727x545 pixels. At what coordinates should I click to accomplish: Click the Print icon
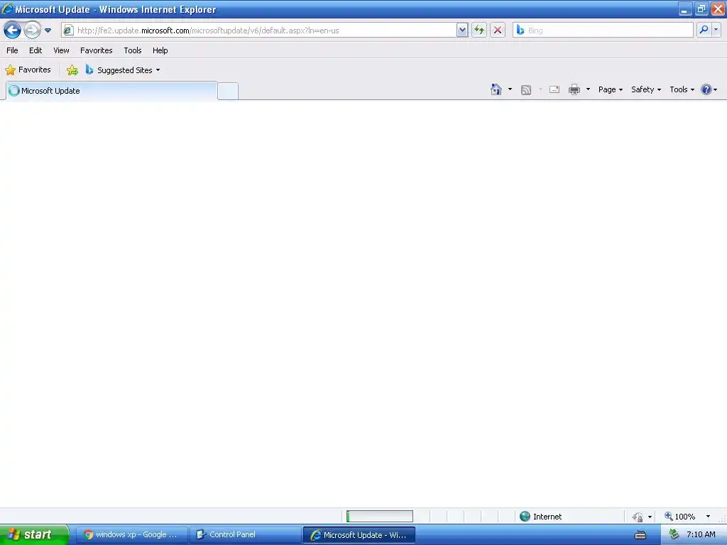pyautogui.click(x=574, y=89)
